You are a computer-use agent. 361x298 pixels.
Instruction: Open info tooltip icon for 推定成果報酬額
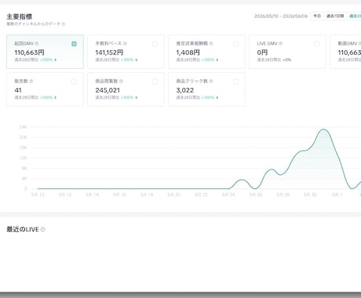click(x=211, y=43)
